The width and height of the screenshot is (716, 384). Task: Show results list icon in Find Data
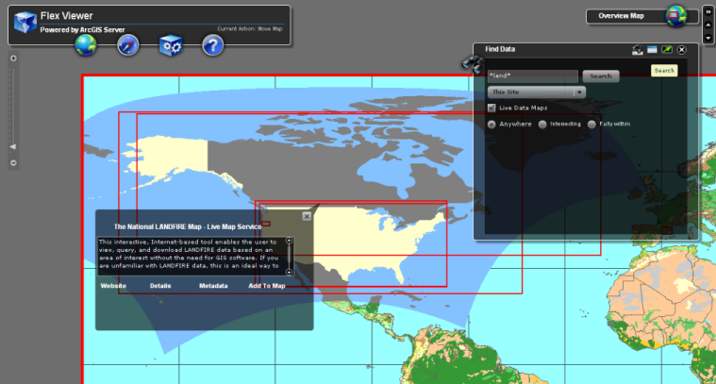652,49
